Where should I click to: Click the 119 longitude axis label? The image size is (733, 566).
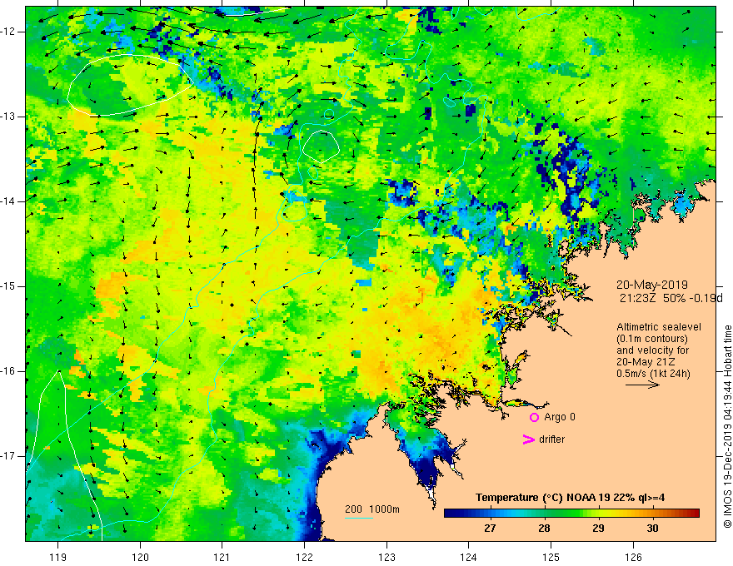(x=58, y=557)
